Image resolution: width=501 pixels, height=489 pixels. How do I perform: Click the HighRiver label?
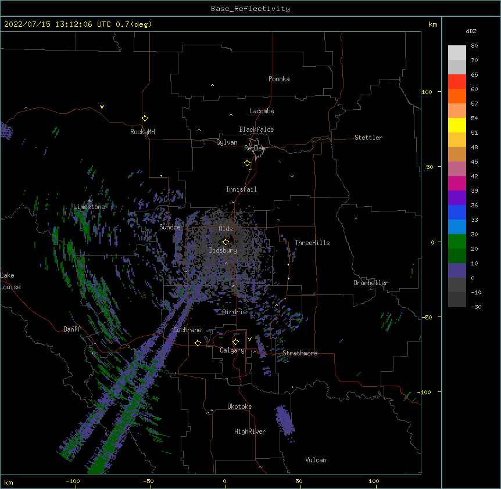(x=250, y=432)
